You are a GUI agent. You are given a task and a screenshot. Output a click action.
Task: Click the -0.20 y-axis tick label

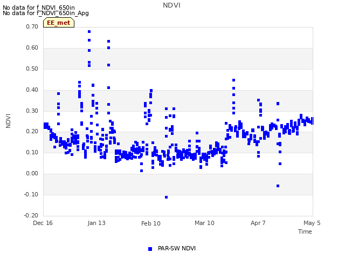tap(31, 215)
